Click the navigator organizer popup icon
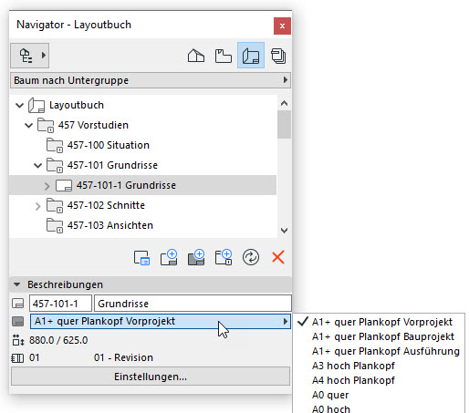This screenshot has width=469, height=413. coord(29,56)
